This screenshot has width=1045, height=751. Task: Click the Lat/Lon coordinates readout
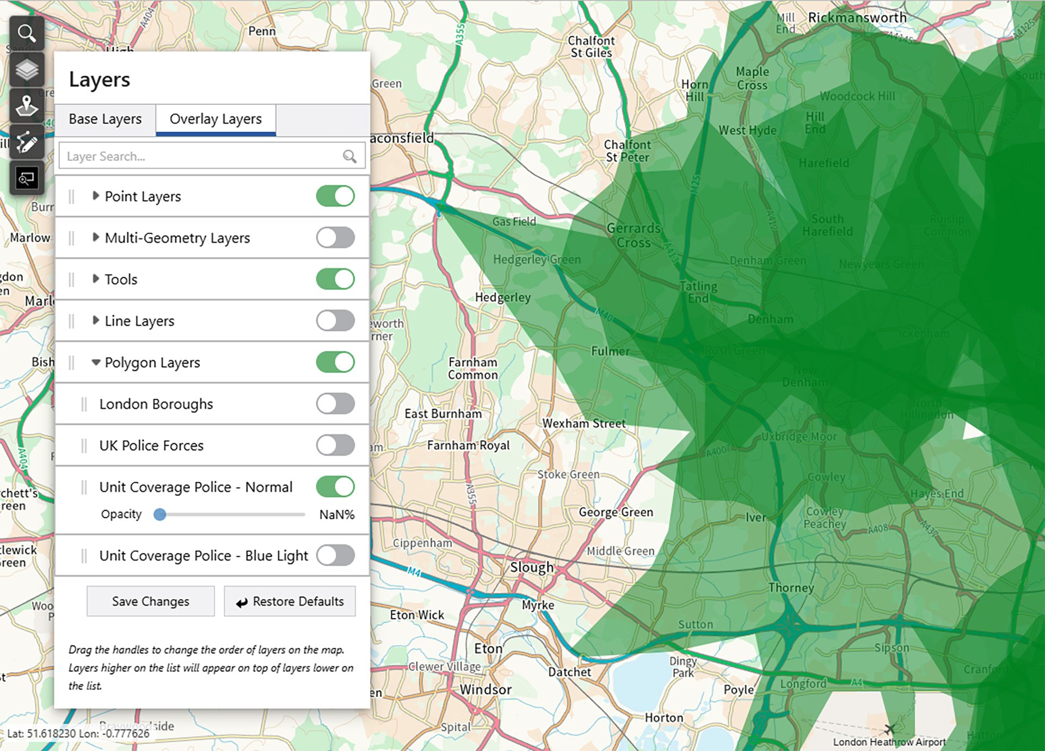[x=78, y=733]
